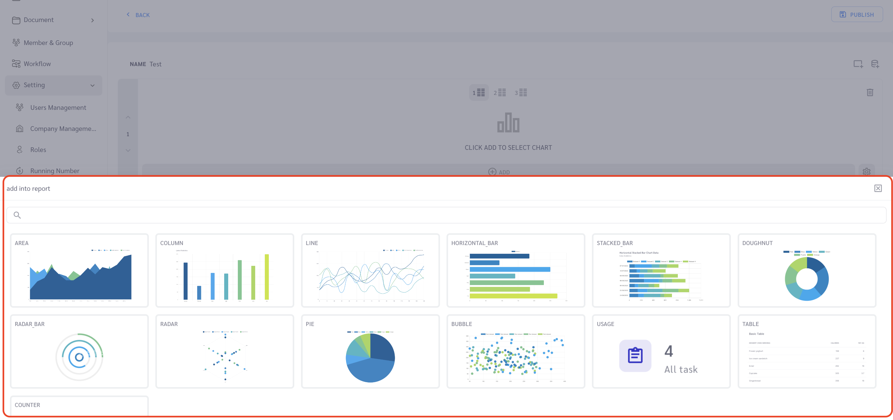Image resolution: width=893 pixels, height=420 pixels.
Task: Open Member & Group in sidebar
Action: (53, 43)
